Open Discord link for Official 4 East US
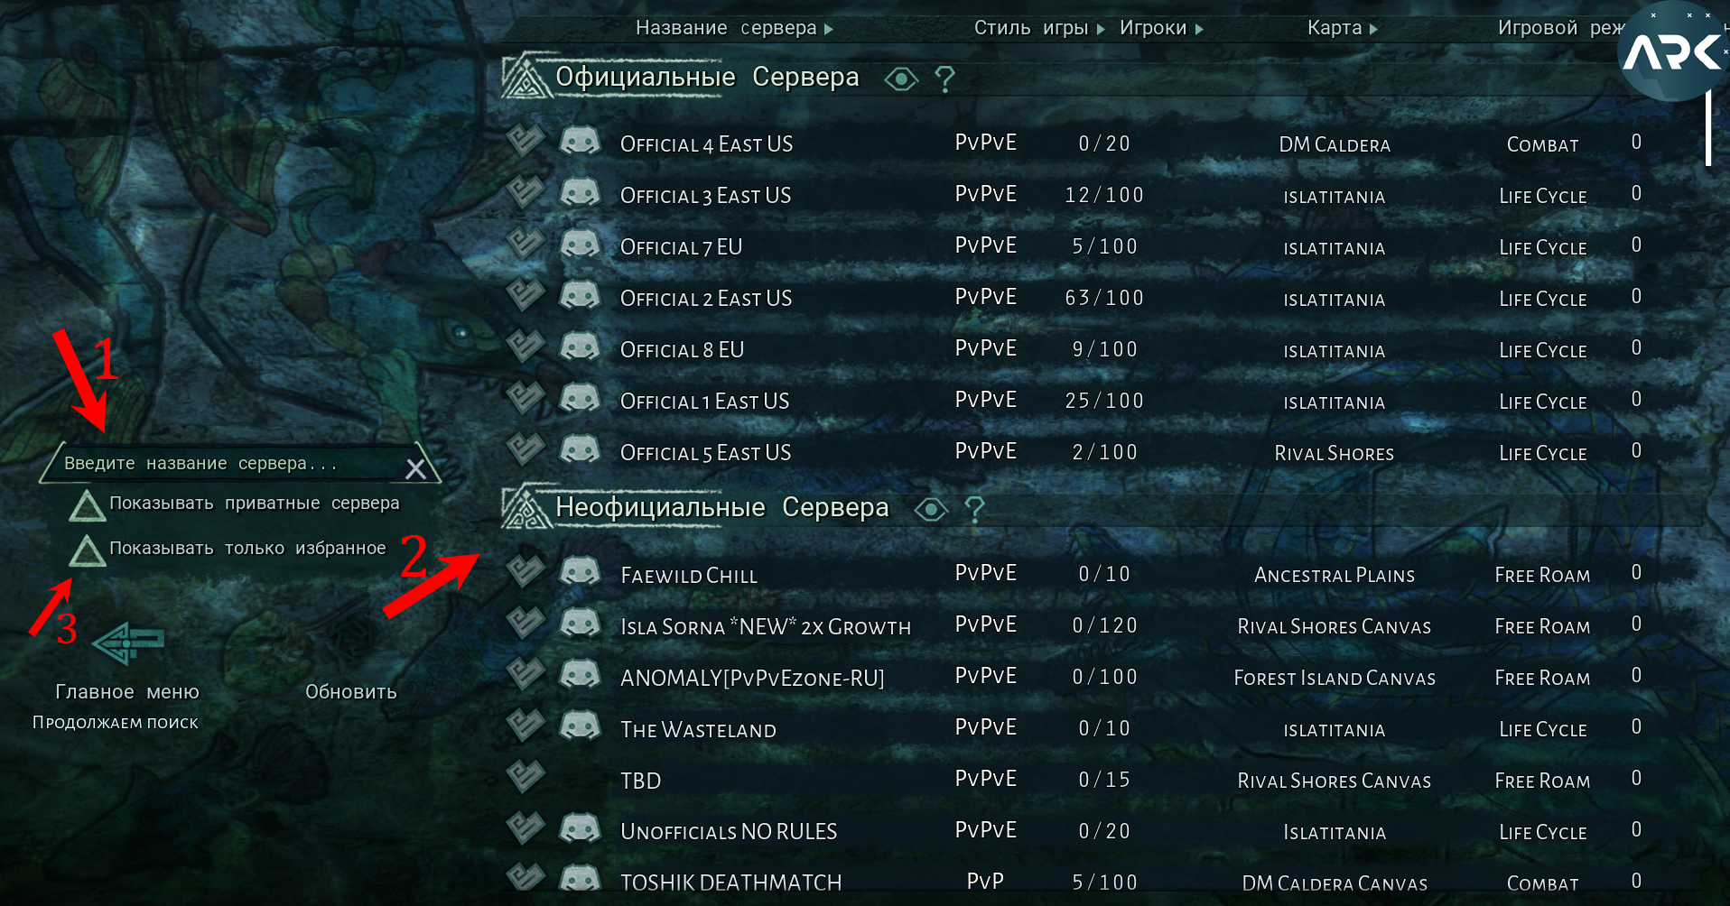The image size is (1730, 906). (x=581, y=141)
